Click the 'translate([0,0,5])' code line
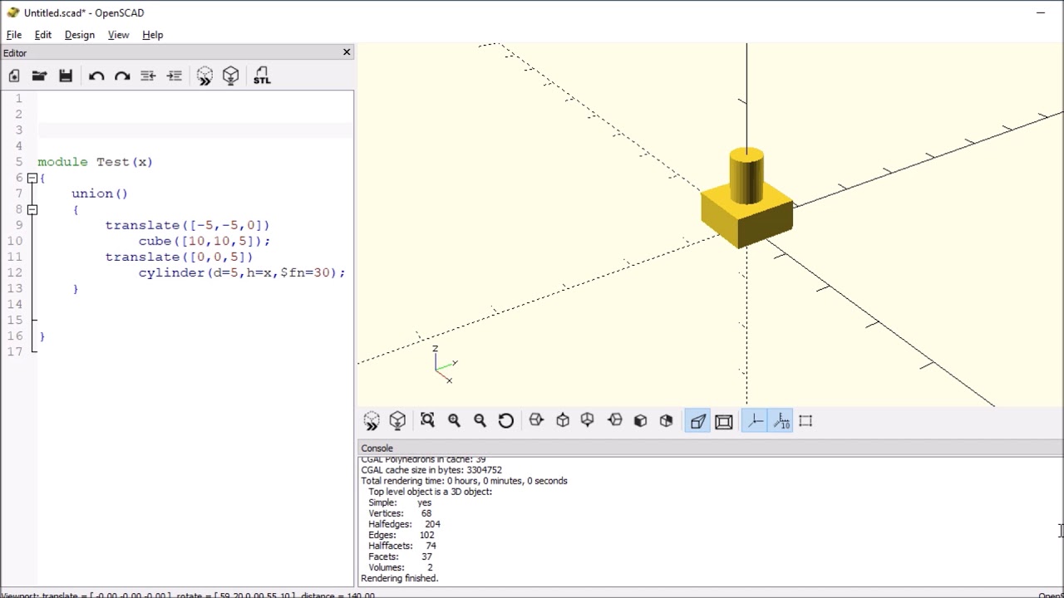The height and width of the screenshot is (598, 1064). [x=179, y=257]
